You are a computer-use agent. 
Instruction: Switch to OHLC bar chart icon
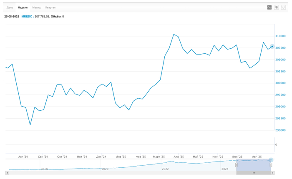283,7
